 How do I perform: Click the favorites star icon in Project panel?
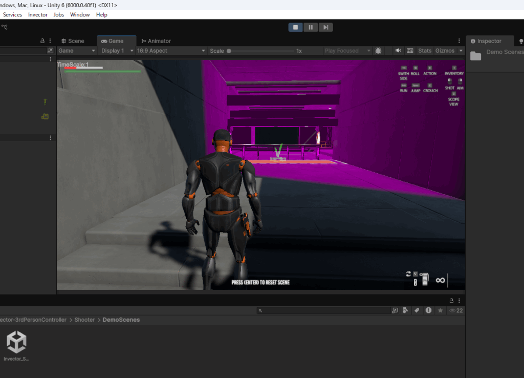click(x=440, y=310)
